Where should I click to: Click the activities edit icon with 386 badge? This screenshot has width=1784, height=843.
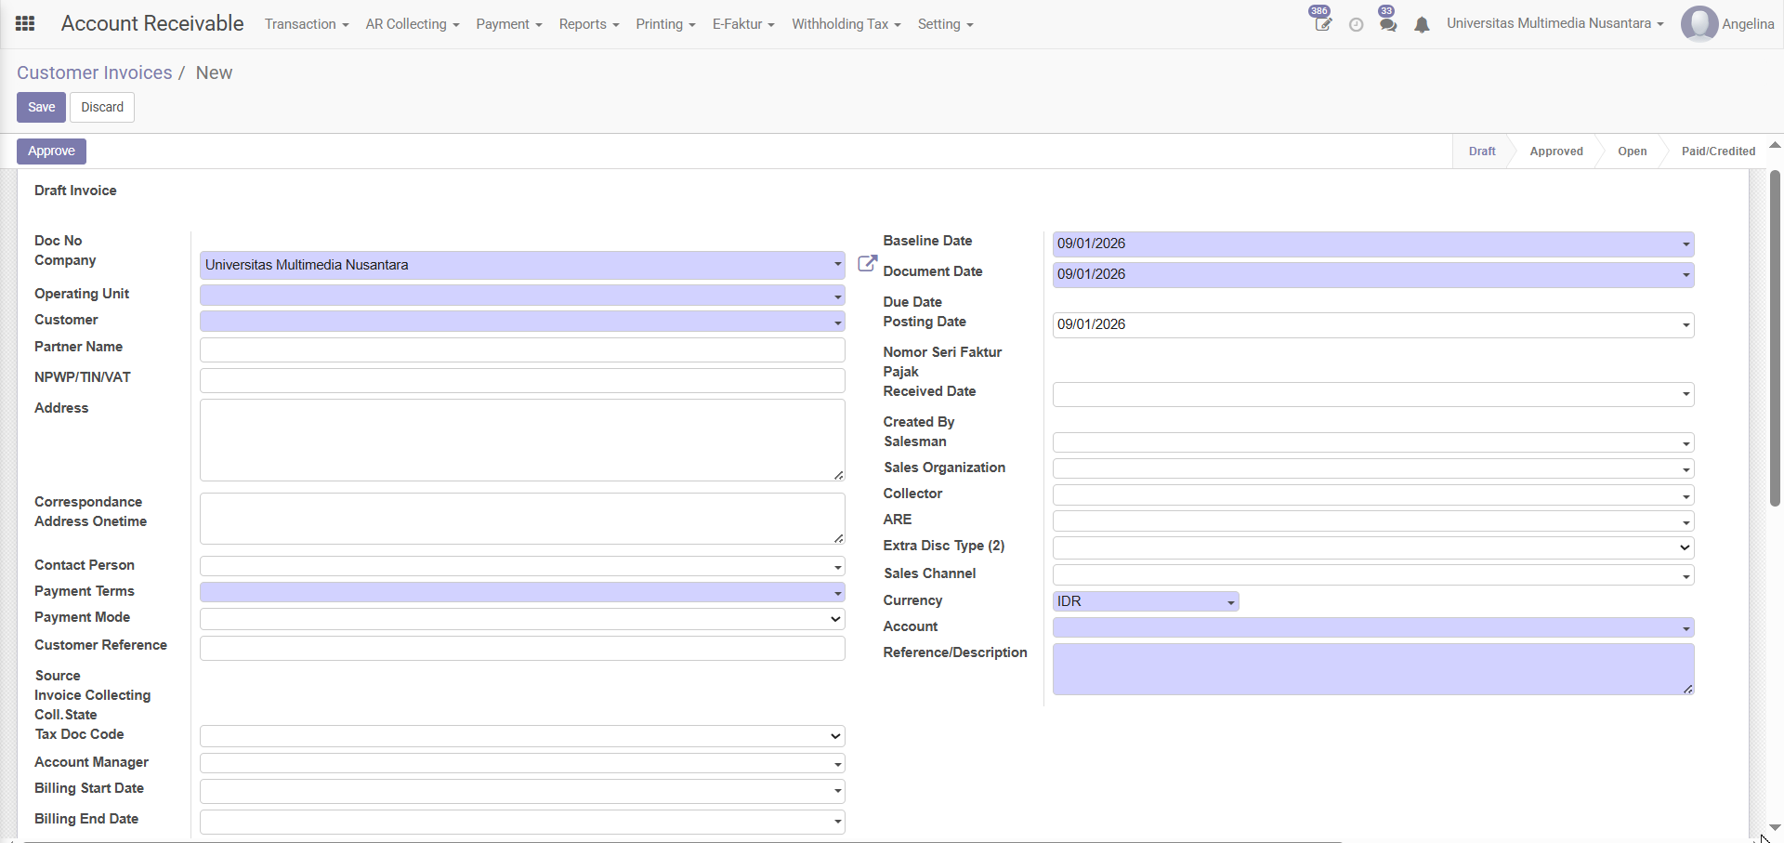[1322, 24]
